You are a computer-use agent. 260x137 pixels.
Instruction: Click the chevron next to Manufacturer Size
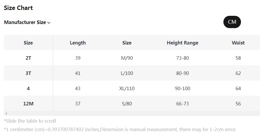(49, 23)
